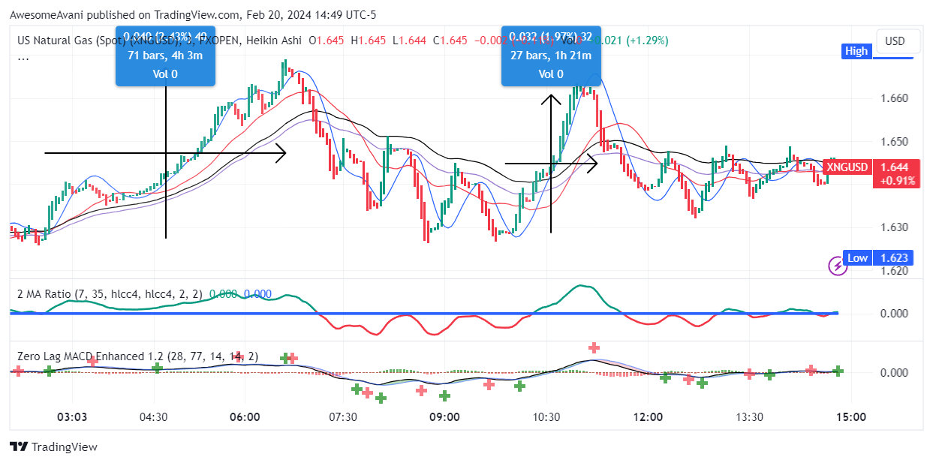Image resolution: width=933 pixels, height=463 pixels.
Task: Click the 27 bars, 1h 21m measurement label
Action: coord(550,56)
